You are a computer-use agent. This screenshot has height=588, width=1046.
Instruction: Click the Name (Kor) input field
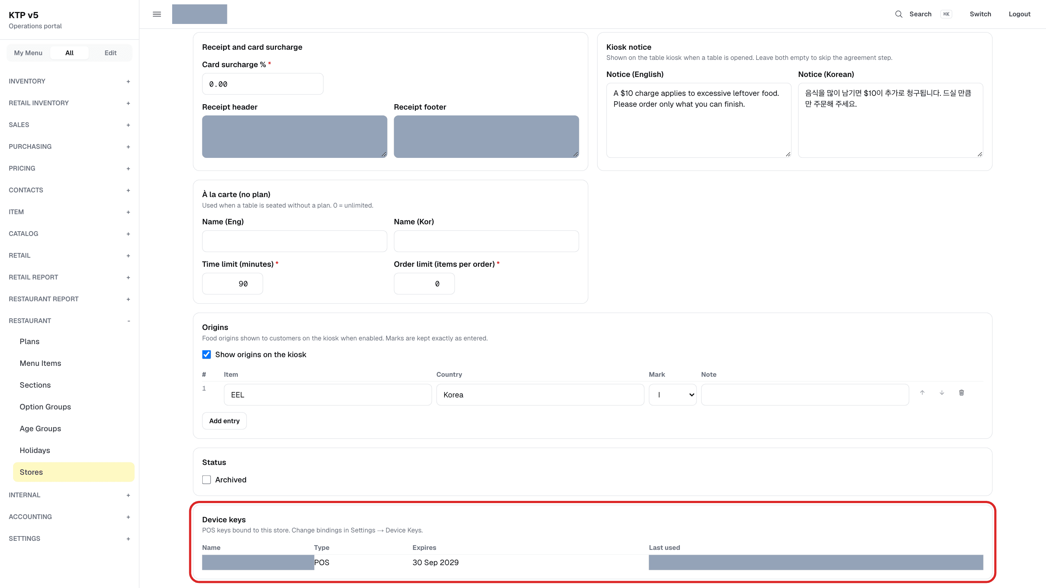click(x=486, y=241)
